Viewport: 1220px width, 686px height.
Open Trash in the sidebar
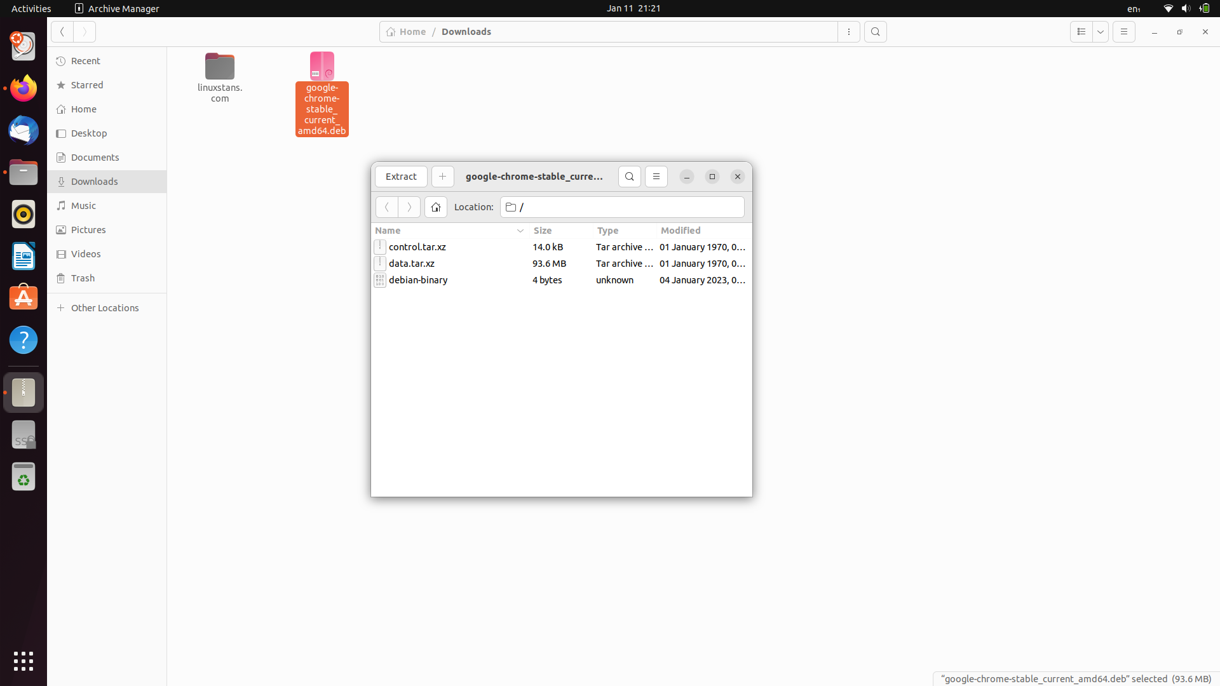click(83, 278)
